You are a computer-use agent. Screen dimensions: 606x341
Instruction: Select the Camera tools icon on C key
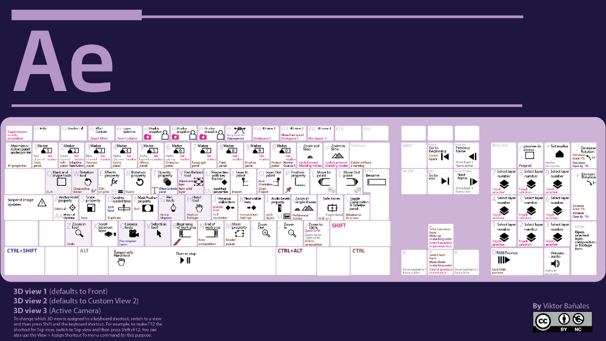(134, 234)
